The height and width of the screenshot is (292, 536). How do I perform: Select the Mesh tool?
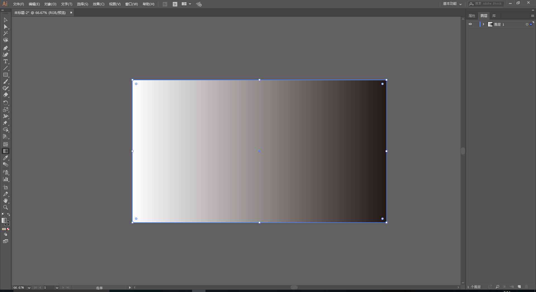[x=5, y=144]
